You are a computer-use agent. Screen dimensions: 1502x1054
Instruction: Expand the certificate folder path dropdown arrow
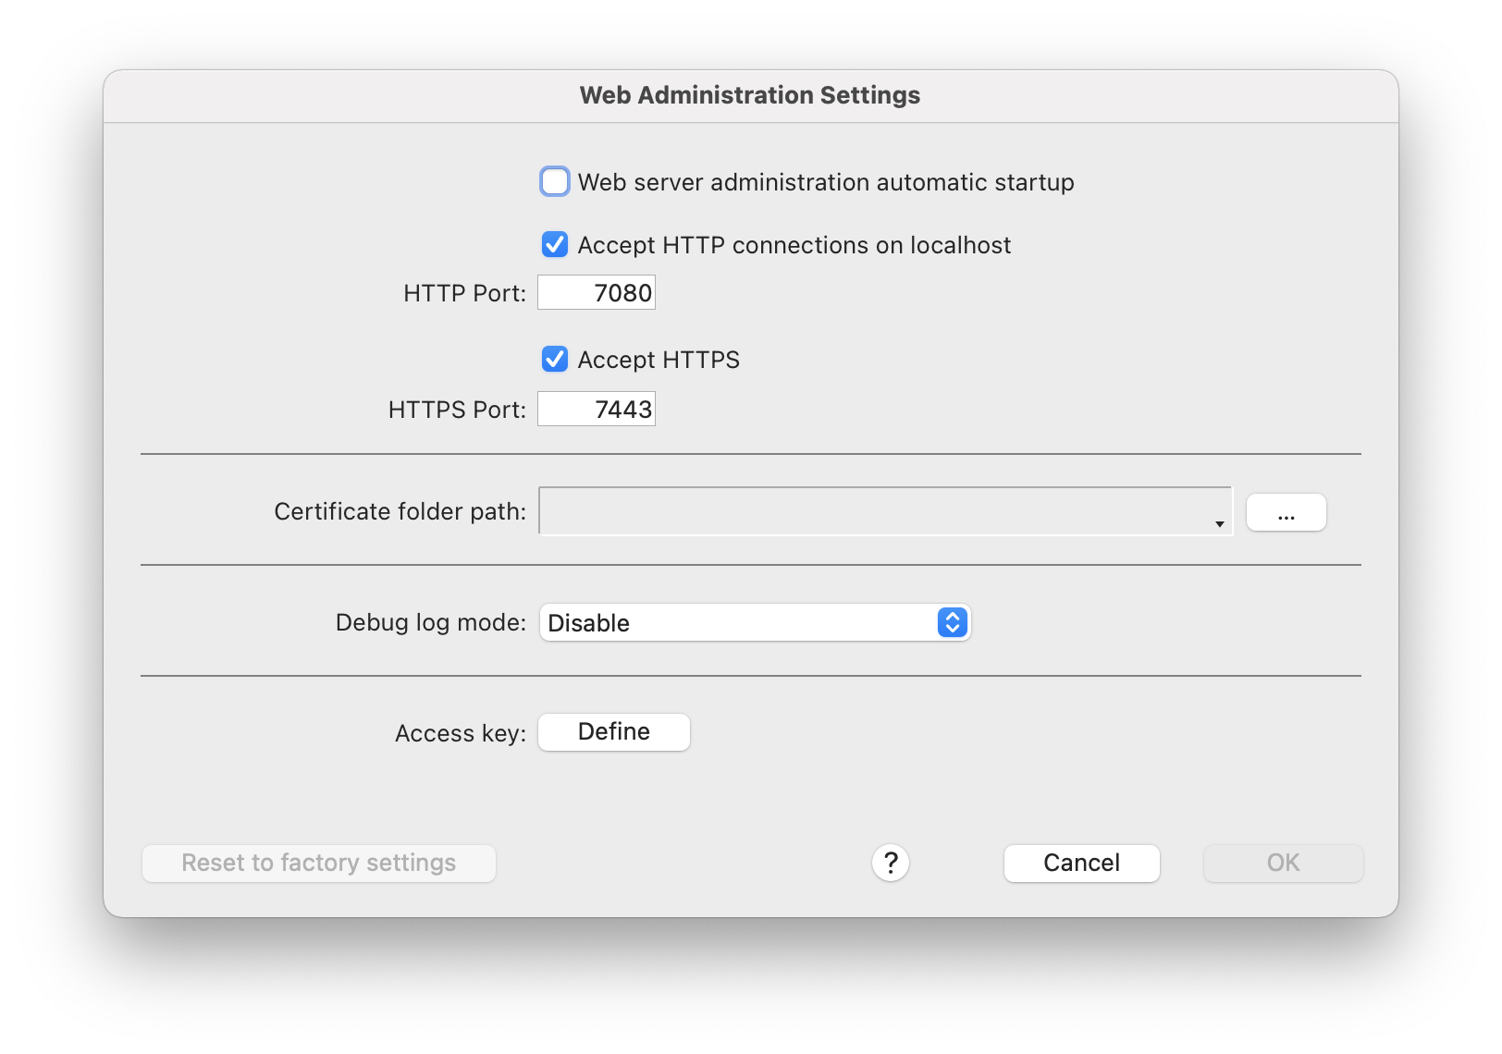click(1220, 523)
